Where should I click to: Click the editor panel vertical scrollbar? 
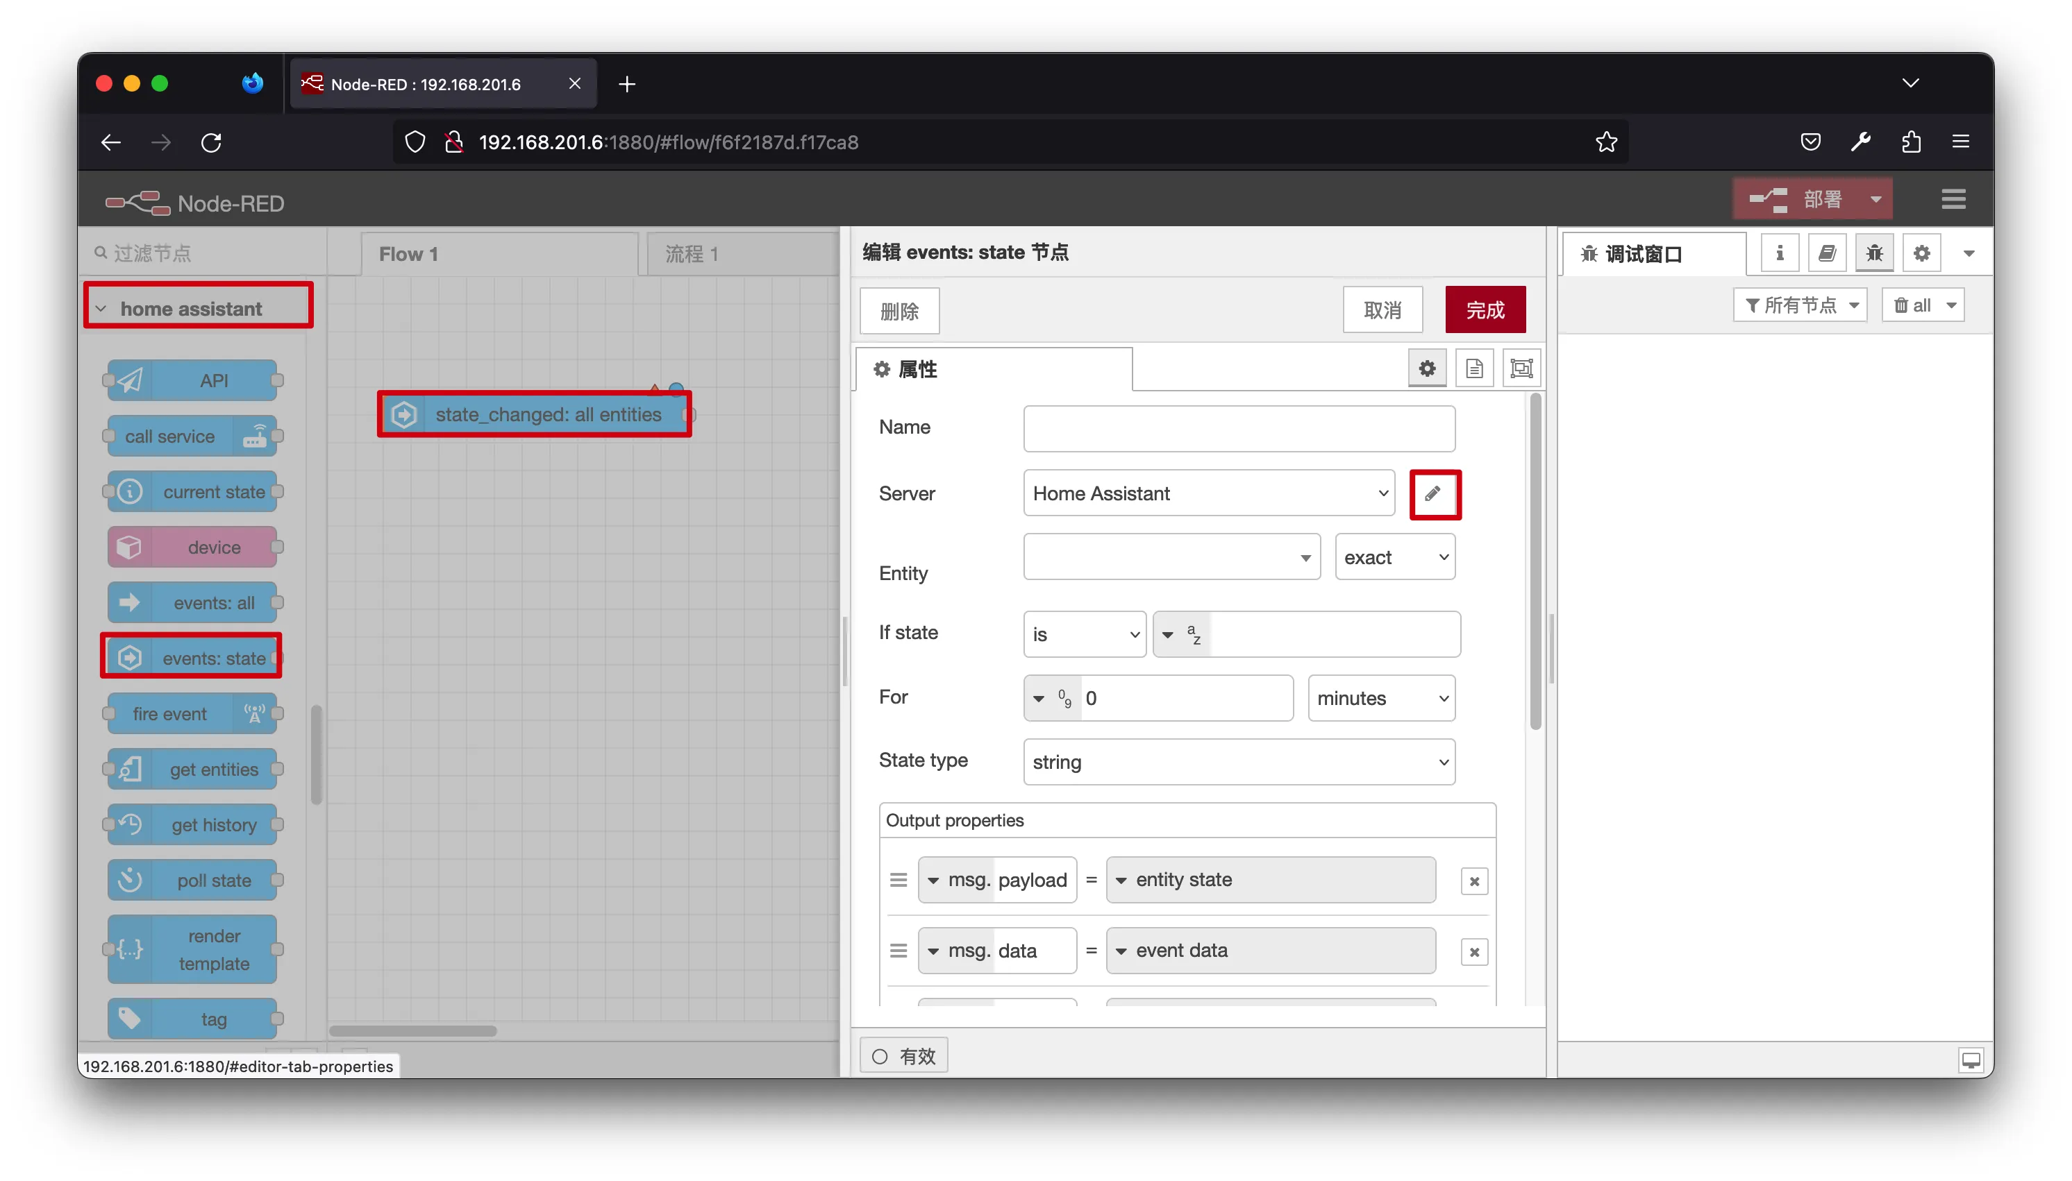tap(1534, 561)
